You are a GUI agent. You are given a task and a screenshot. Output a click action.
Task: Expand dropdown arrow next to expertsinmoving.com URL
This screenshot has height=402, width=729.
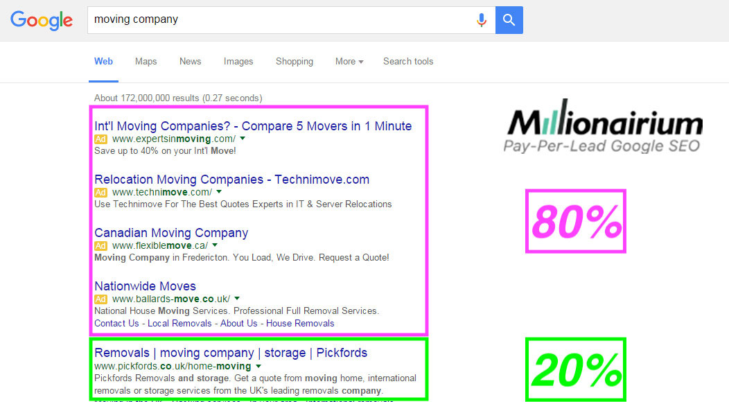point(243,139)
